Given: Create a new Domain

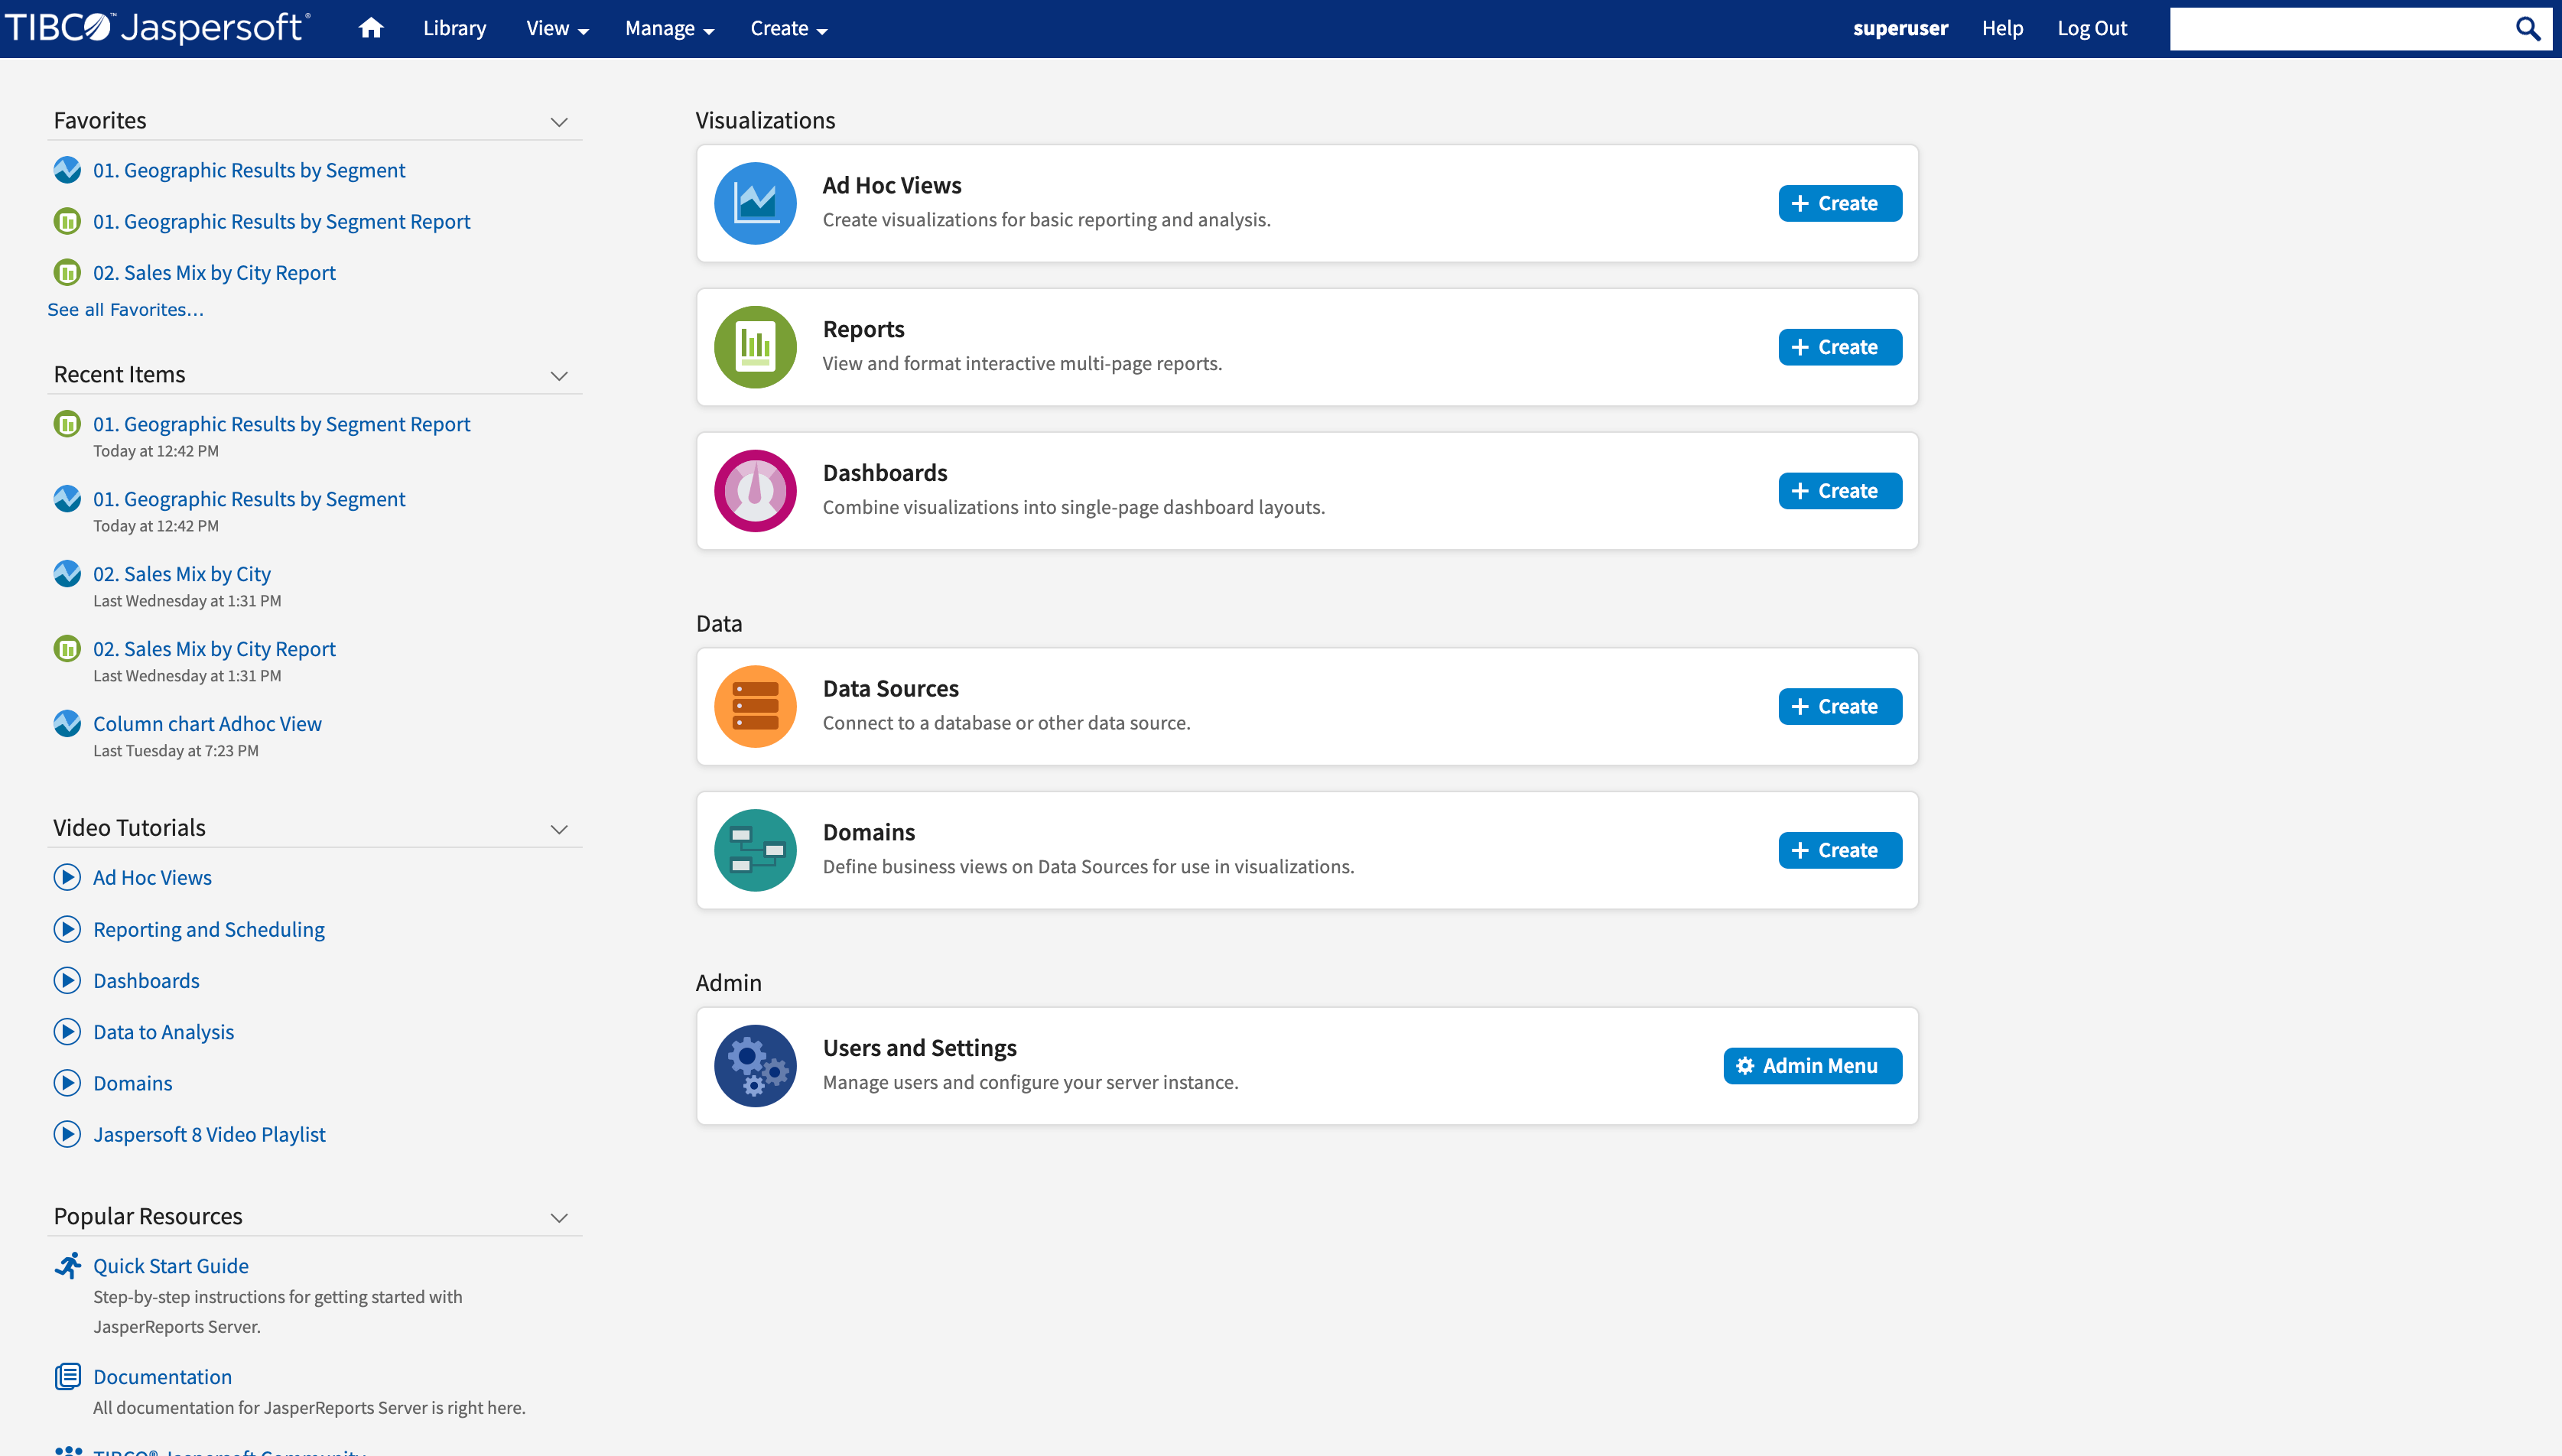Looking at the screenshot, I should click(1840, 850).
